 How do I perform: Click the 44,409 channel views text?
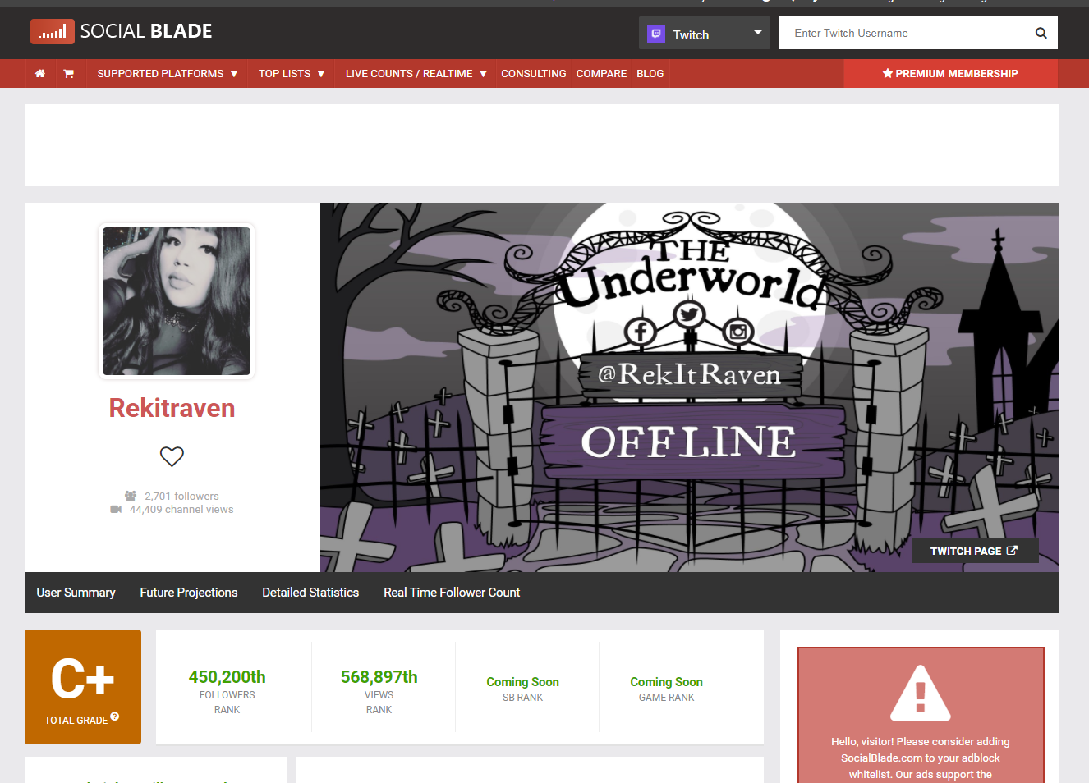point(181,510)
